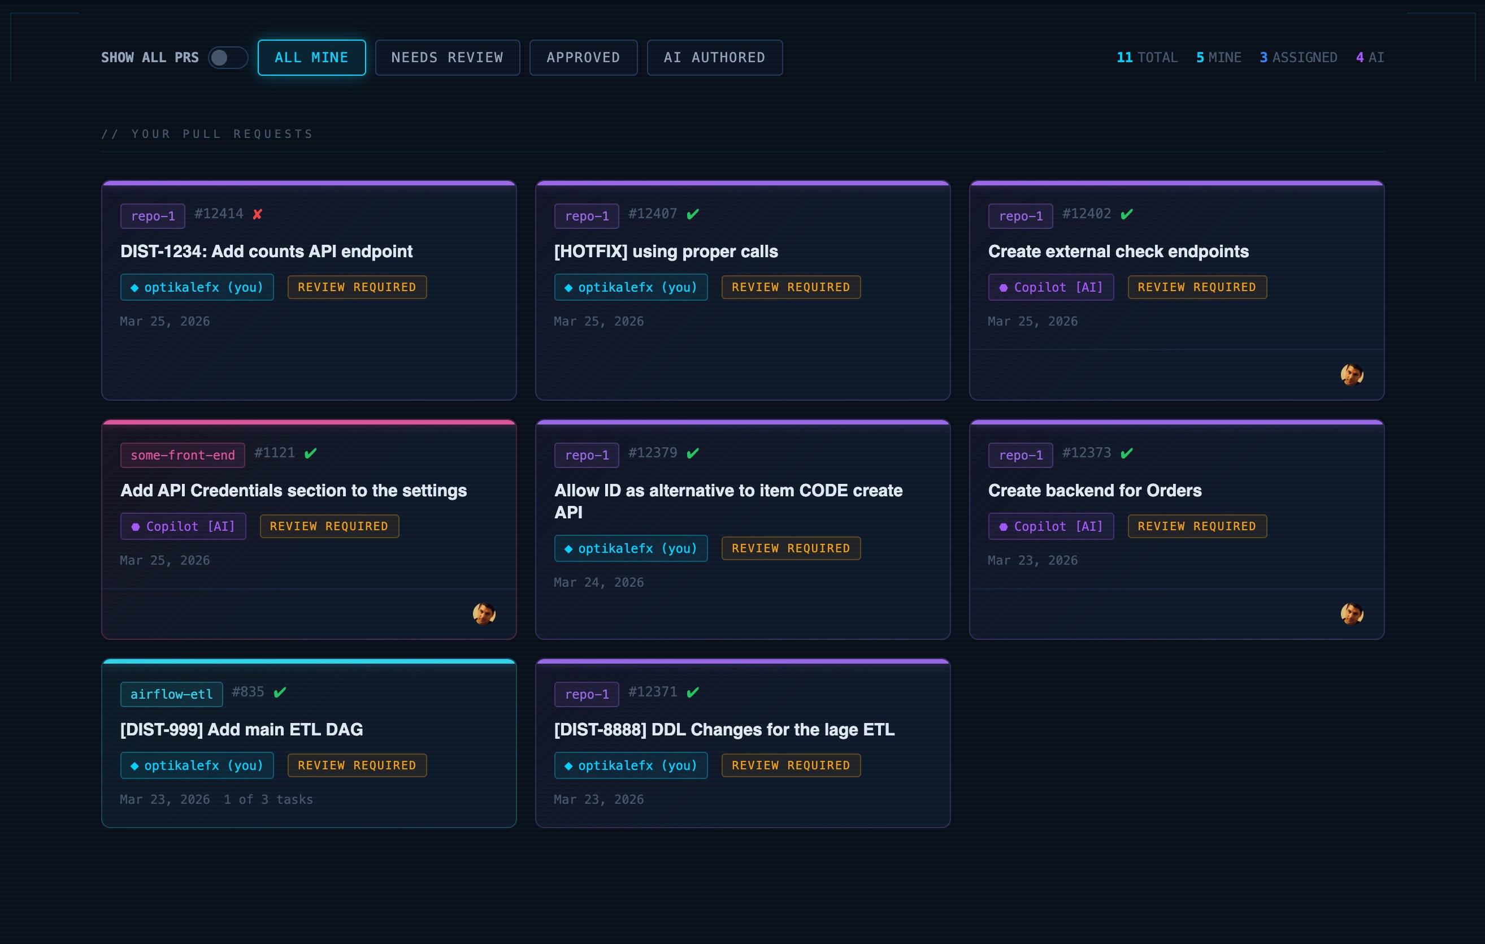Screen dimensions: 1485x944
Task: Select the ALL MINE tab
Action: [311, 58]
